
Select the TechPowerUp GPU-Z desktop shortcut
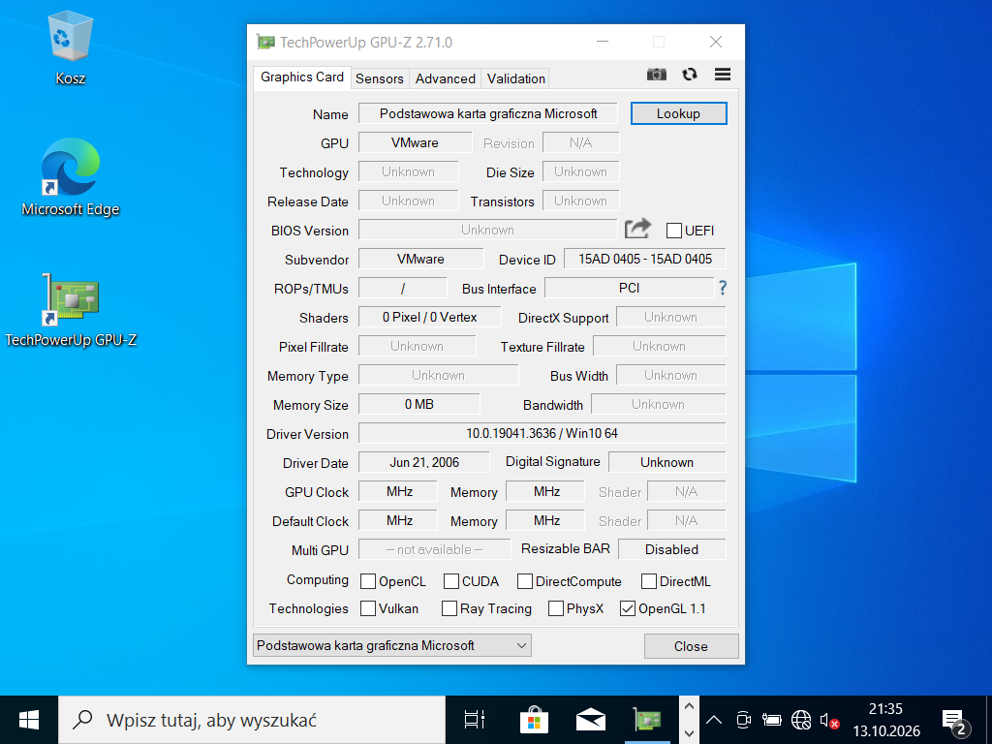[x=70, y=311]
